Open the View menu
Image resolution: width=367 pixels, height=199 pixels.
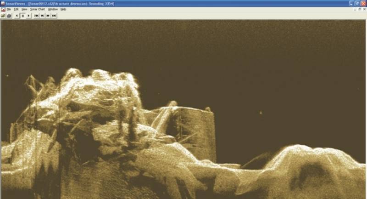[24, 9]
